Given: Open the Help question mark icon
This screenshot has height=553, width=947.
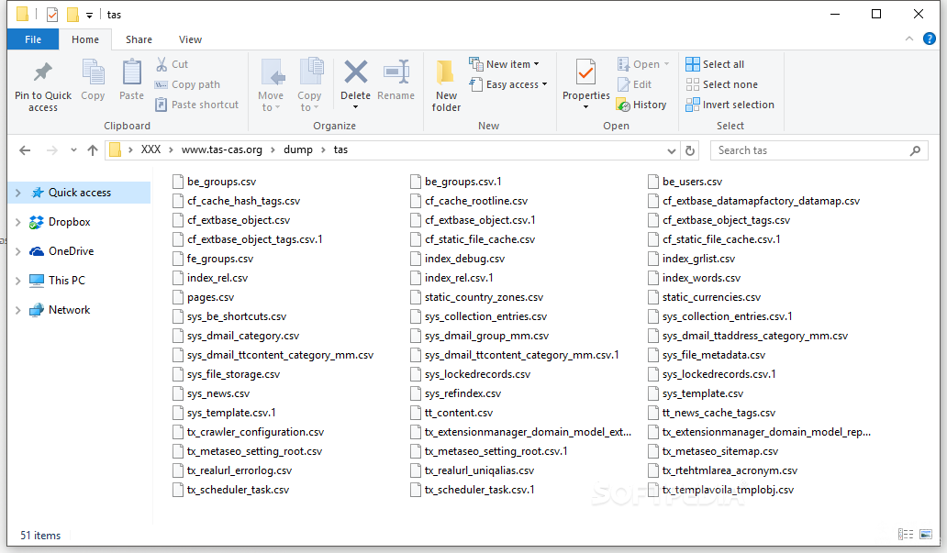Looking at the screenshot, I should [930, 39].
